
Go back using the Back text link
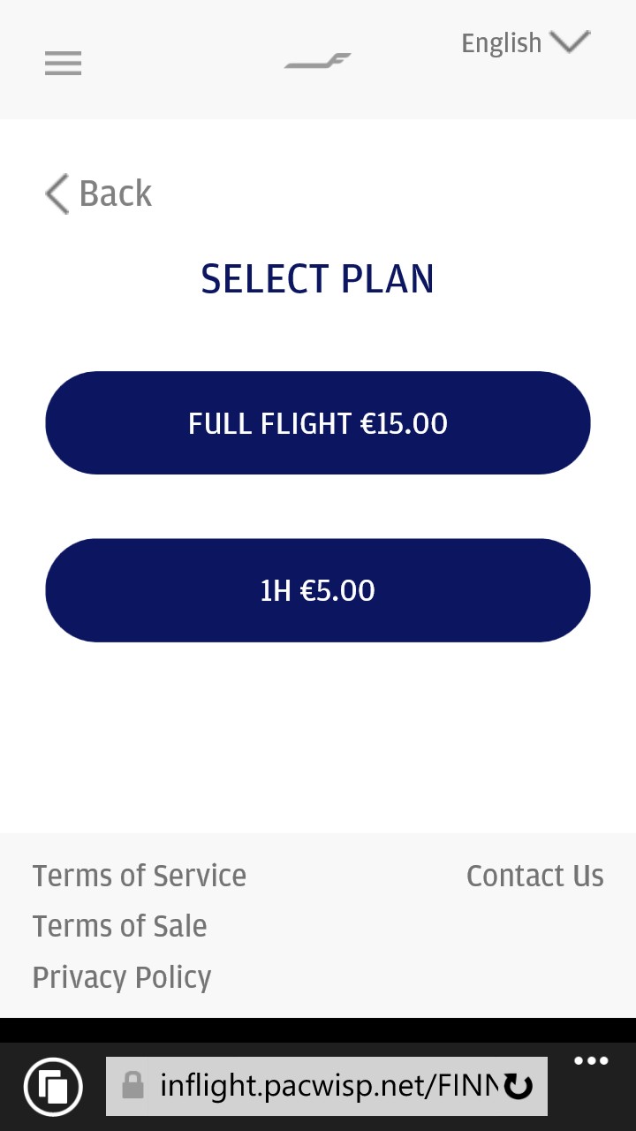pos(115,194)
